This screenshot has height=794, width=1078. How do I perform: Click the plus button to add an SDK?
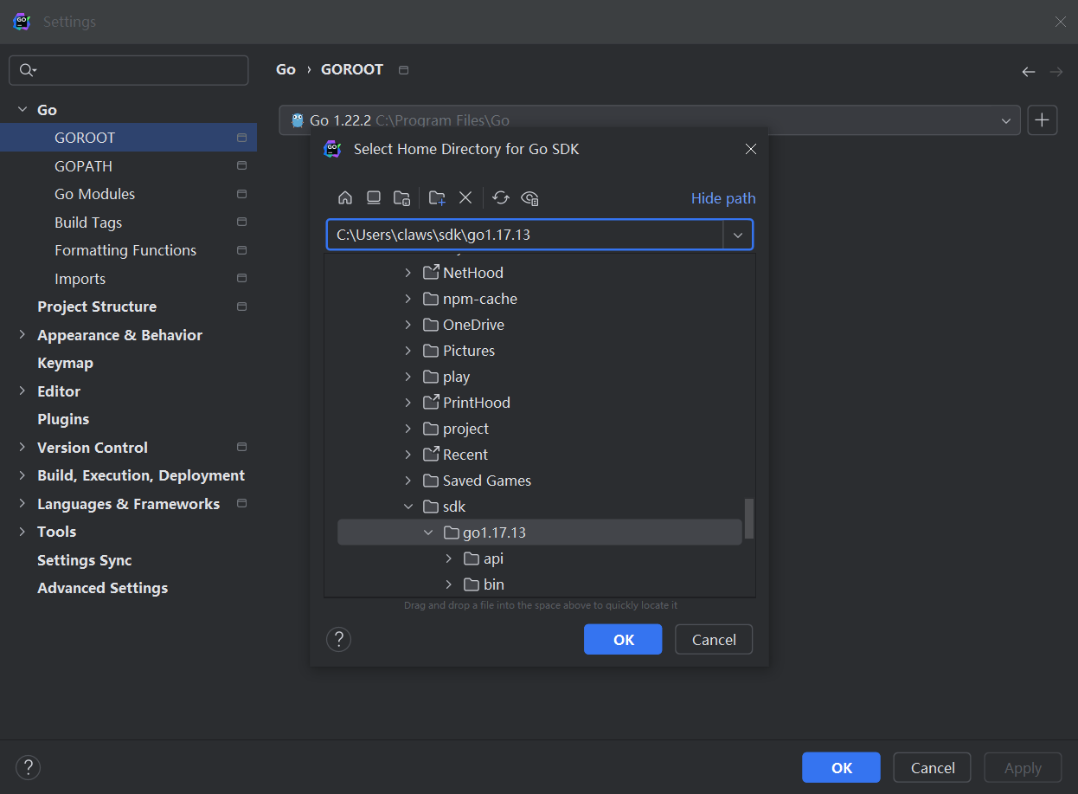click(1043, 120)
